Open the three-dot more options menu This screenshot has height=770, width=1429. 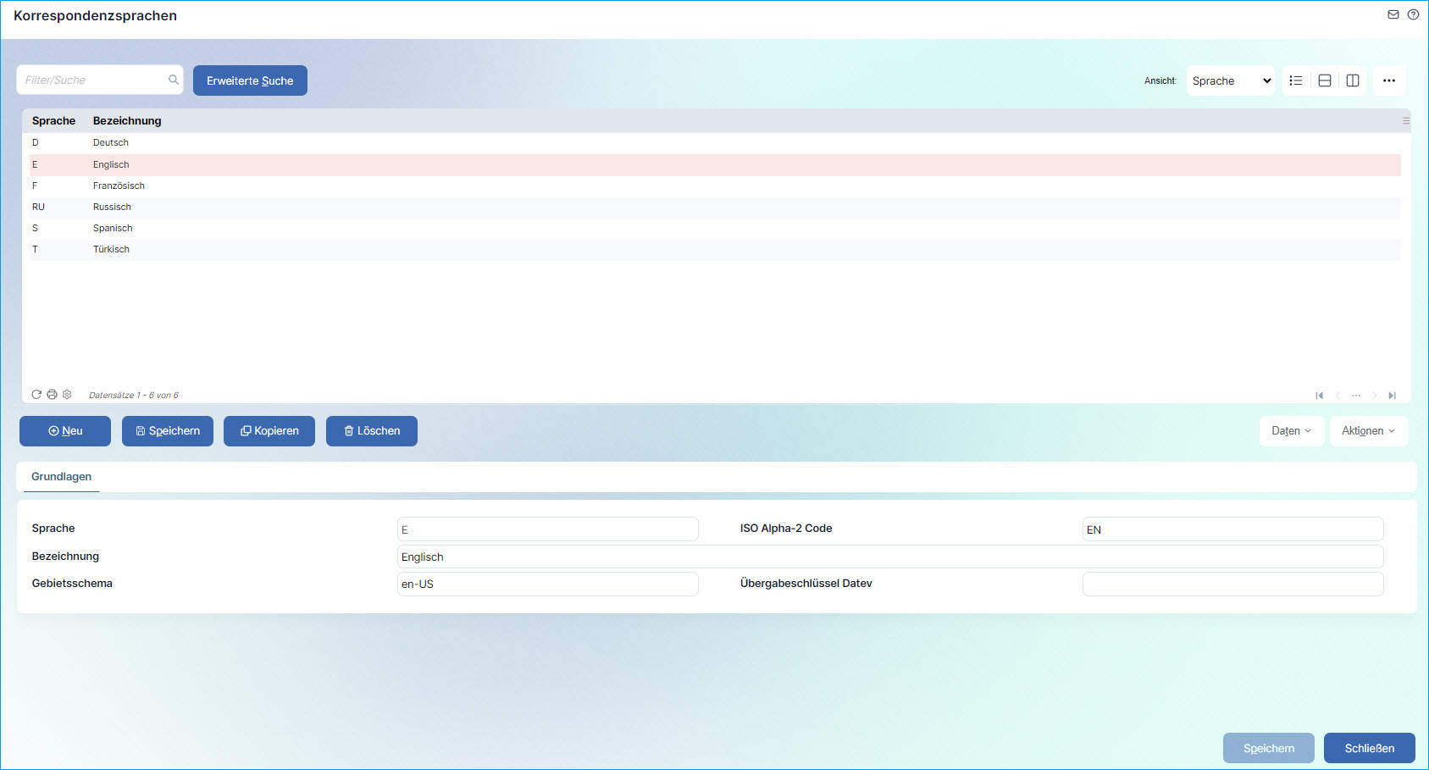click(x=1389, y=80)
